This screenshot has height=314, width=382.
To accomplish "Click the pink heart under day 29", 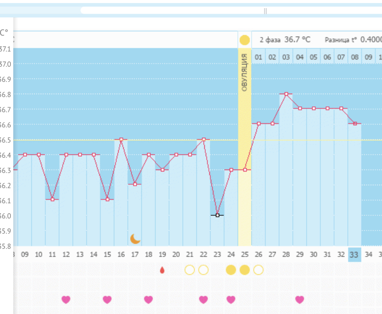I will click(x=299, y=299).
